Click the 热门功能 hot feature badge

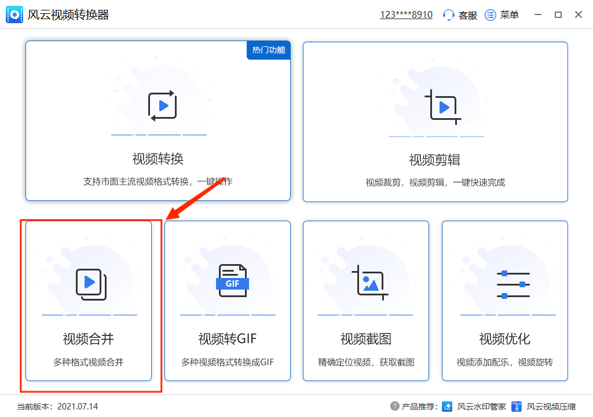pyautogui.click(x=268, y=50)
